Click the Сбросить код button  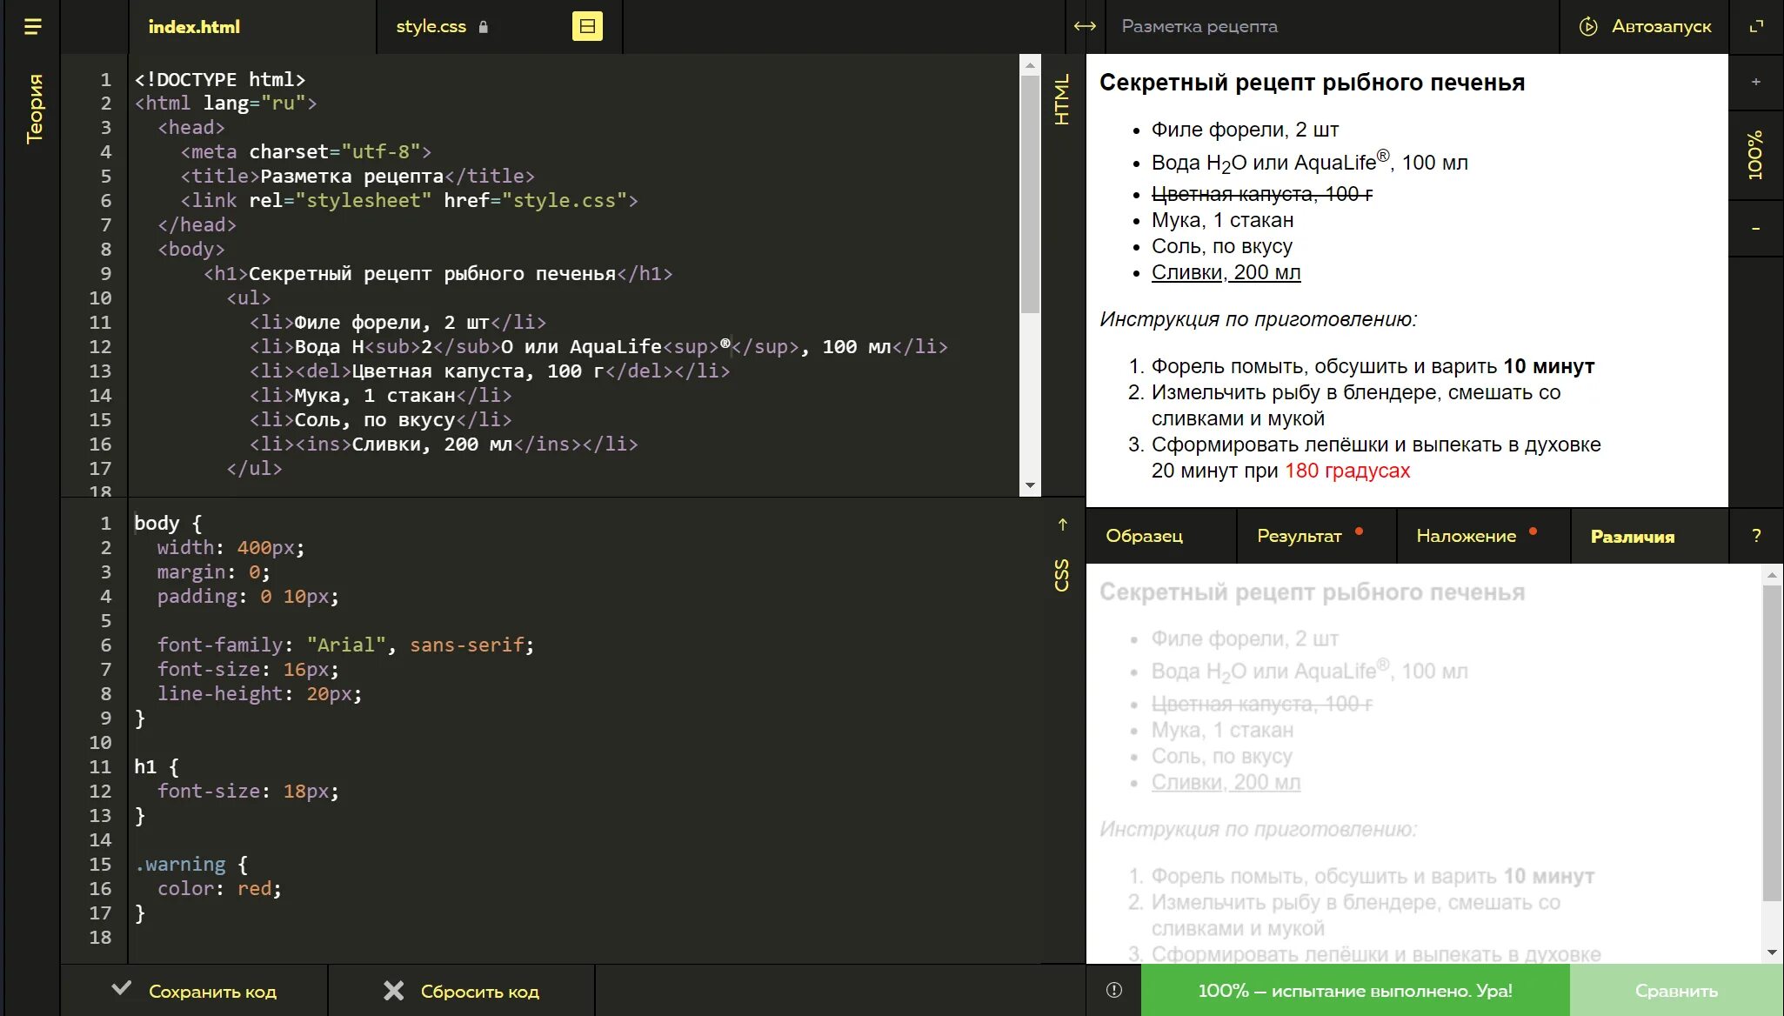[x=462, y=991]
